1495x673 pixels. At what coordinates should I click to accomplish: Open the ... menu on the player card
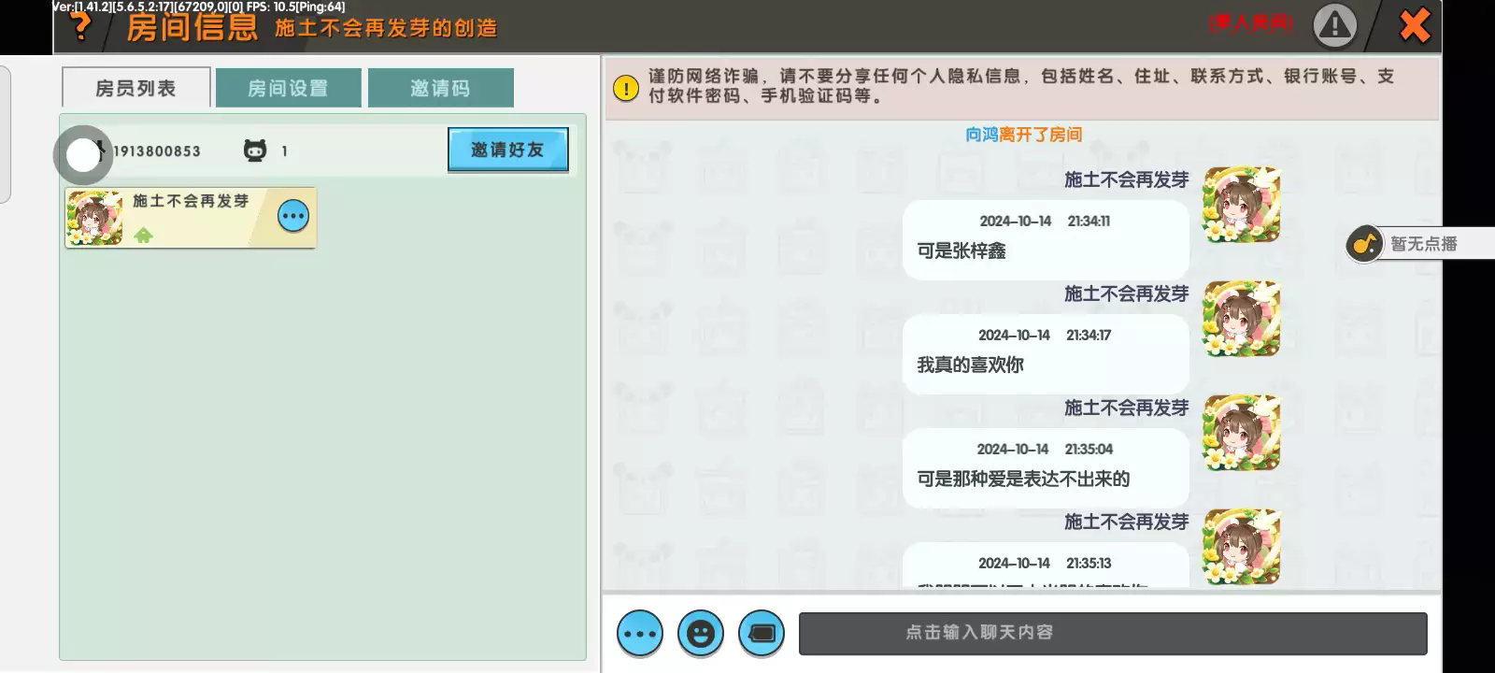(x=293, y=216)
